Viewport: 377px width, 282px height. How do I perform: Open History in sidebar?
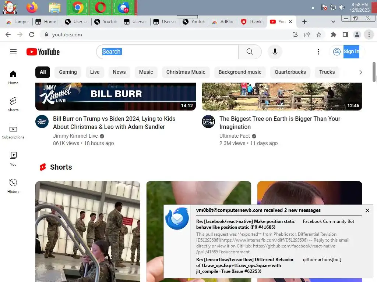coord(13,186)
